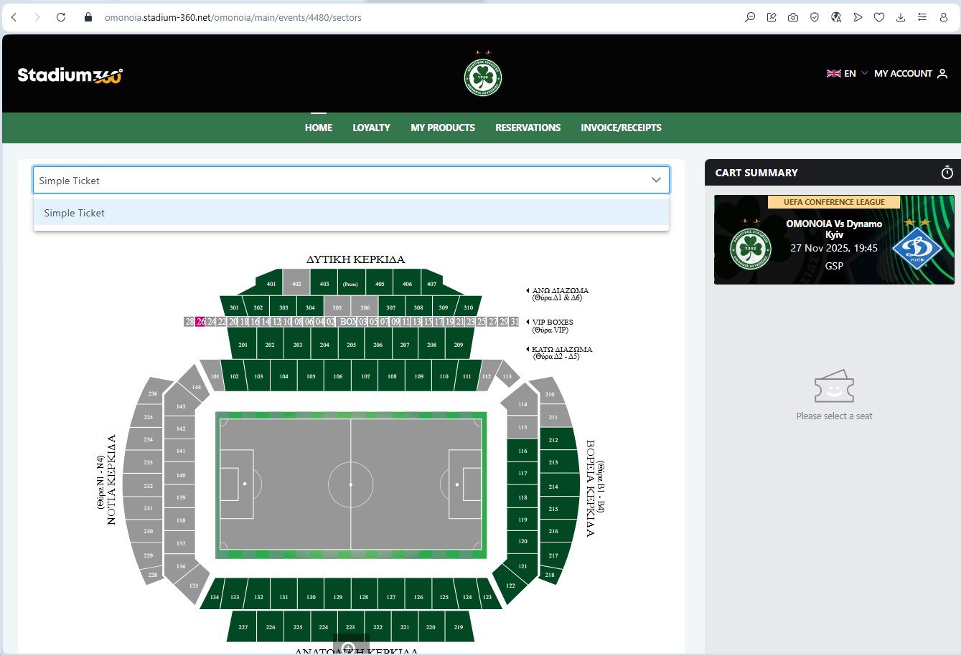Open the LOYALTY menu item
This screenshot has width=961, height=655.
tap(371, 128)
